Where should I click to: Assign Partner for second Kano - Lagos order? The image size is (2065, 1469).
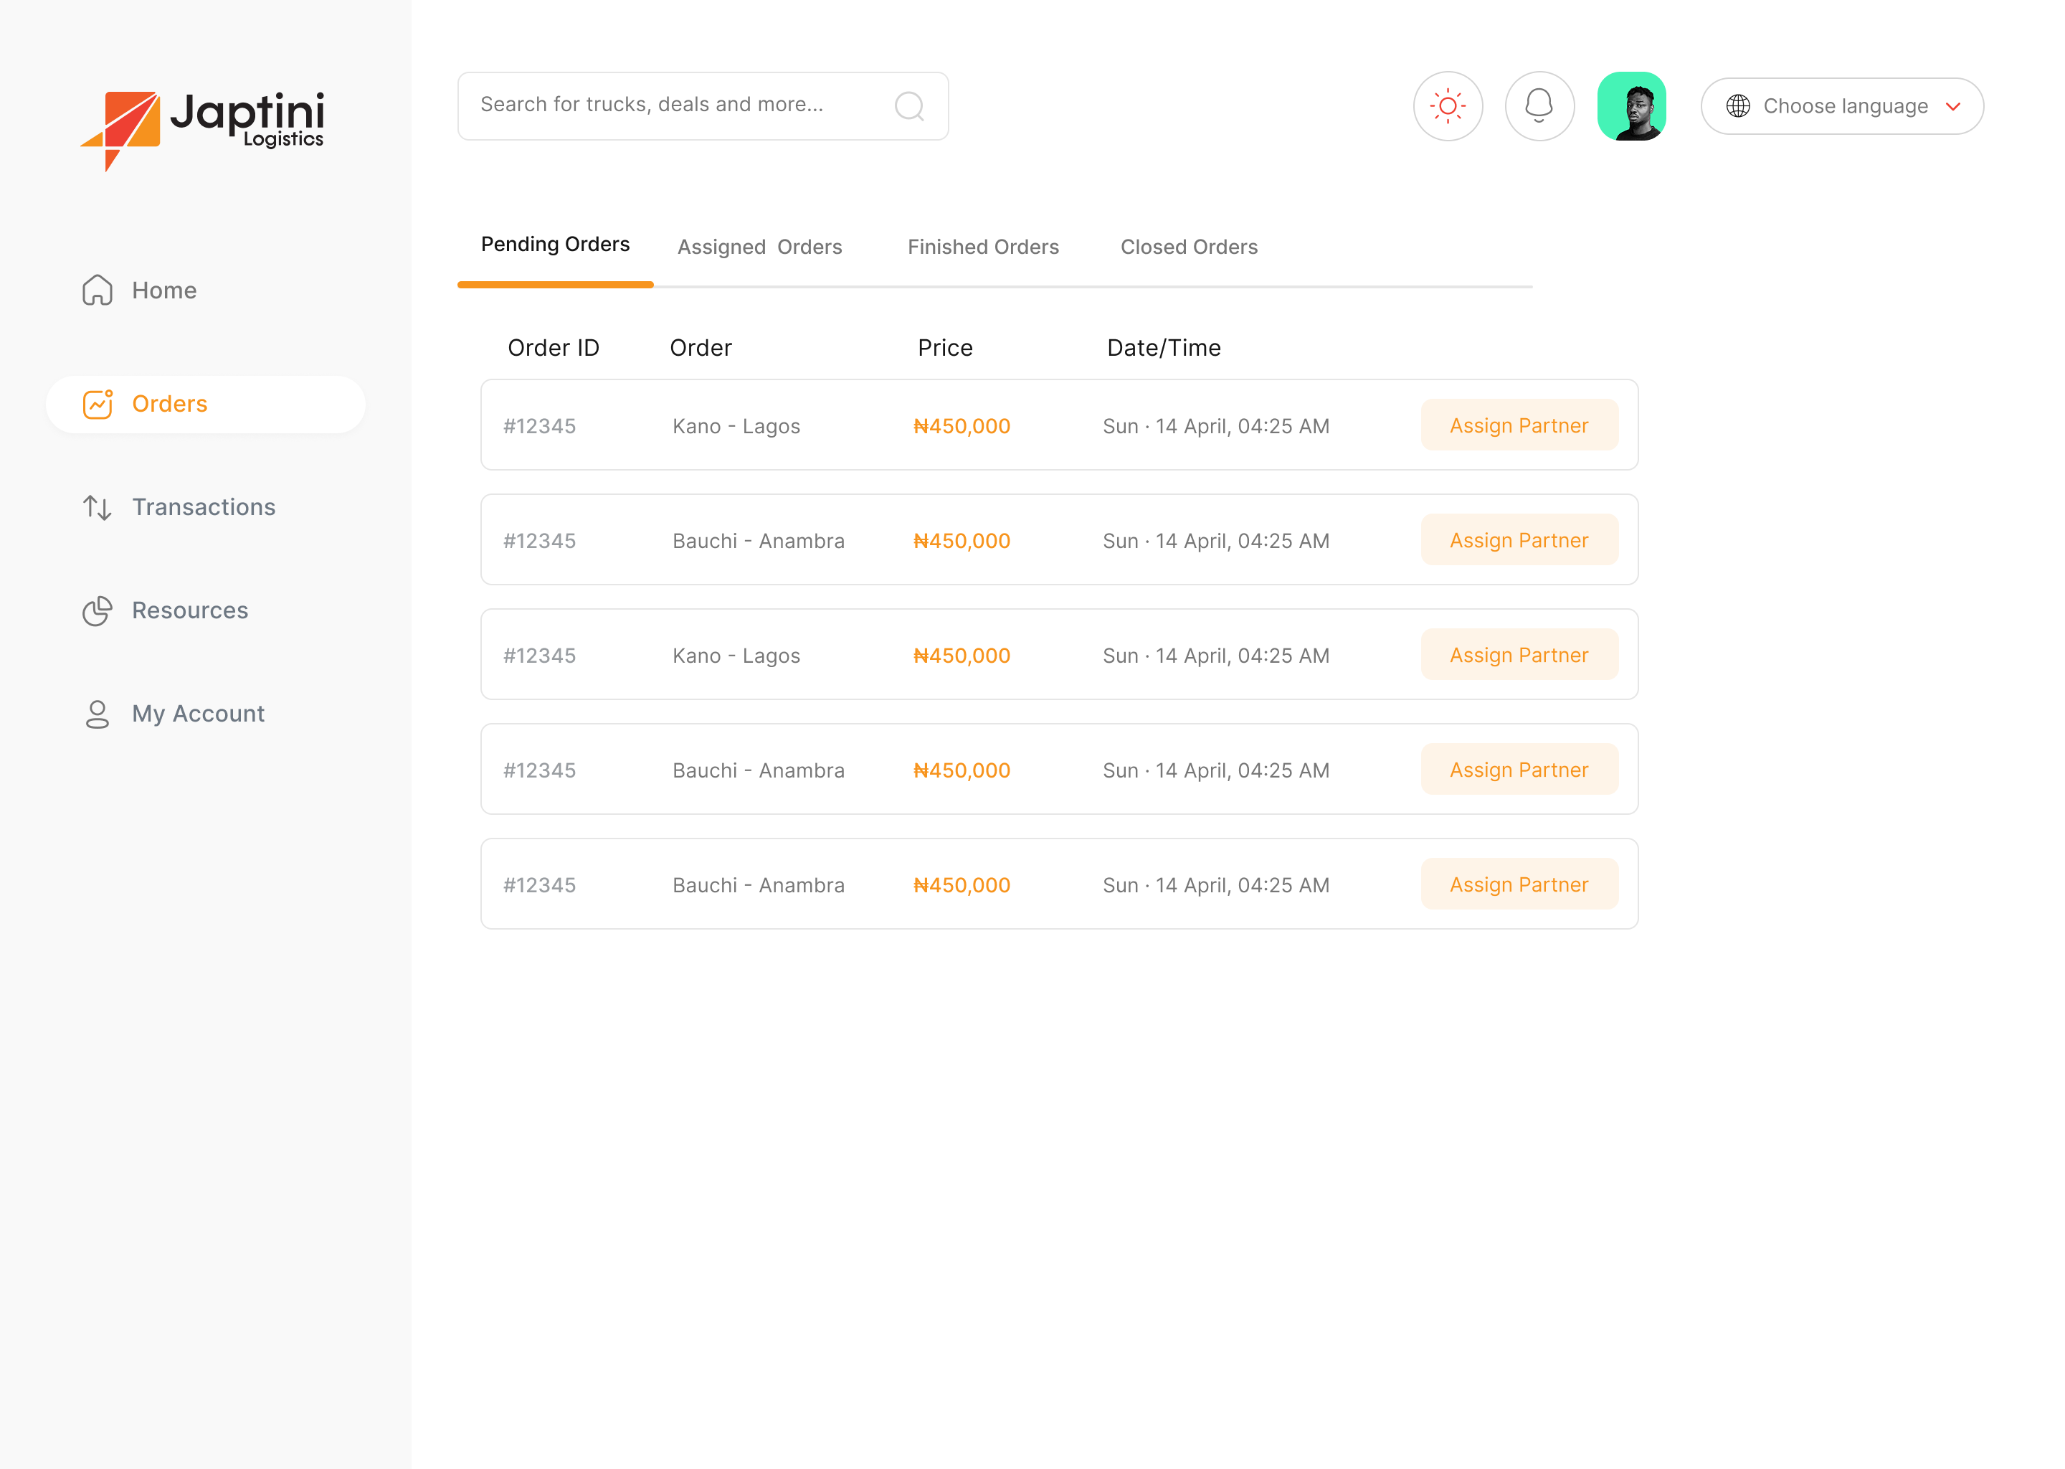(1519, 655)
